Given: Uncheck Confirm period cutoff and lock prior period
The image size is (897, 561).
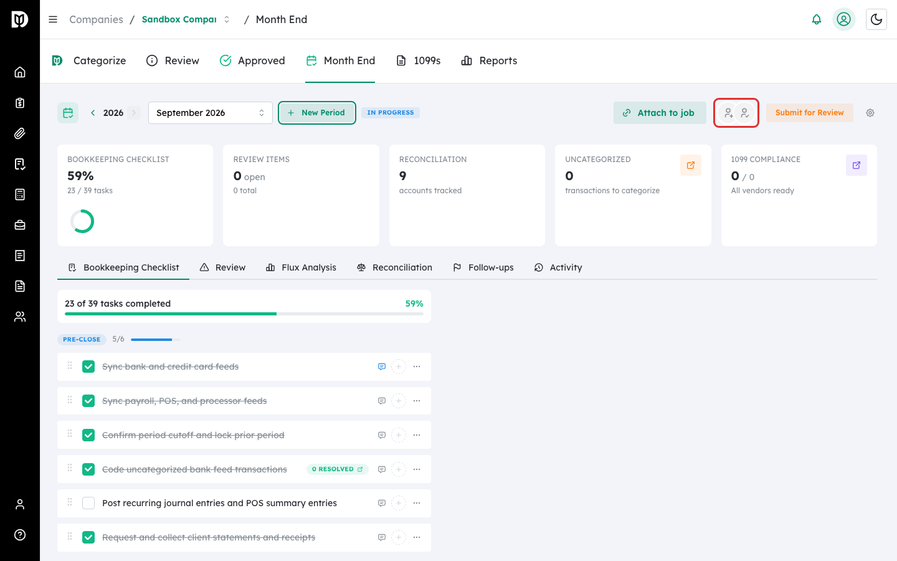Looking at the screenshot, I should [88, 435].
